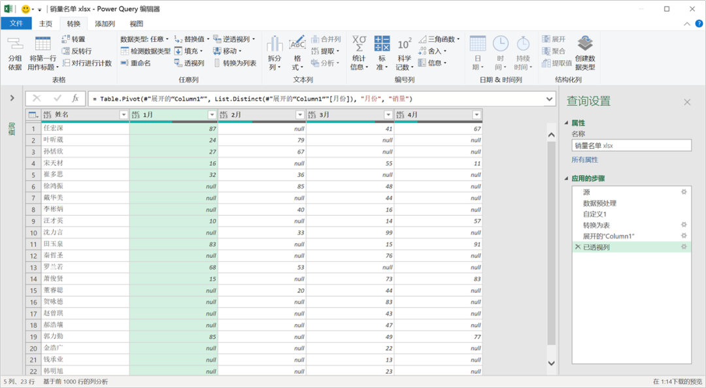
Task: Switch to the 添加列 ribbon tab
Action: pos(105,24)
